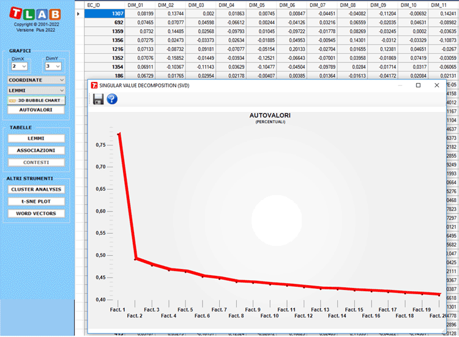Click the DIM_09 column header
459x337 pixels.
click(383, 6)
